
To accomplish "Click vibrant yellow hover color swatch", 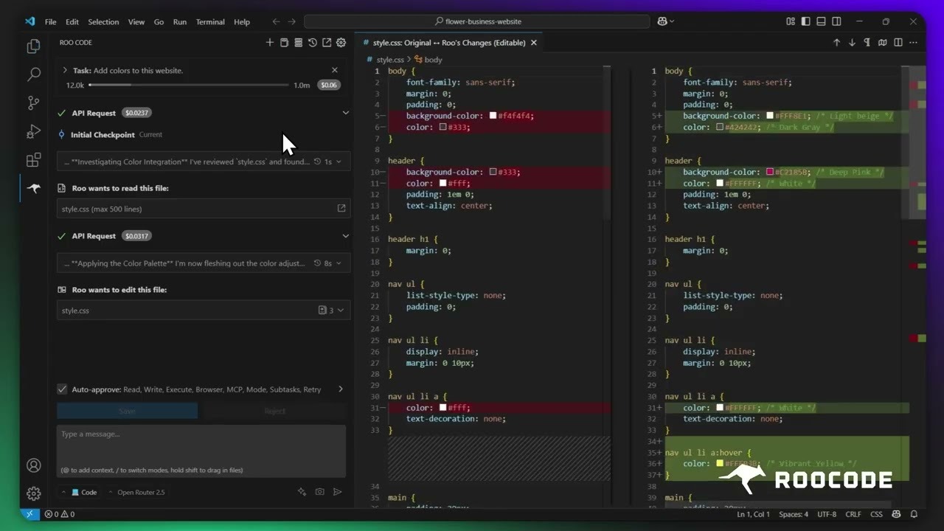I will [x=719, y=464].
